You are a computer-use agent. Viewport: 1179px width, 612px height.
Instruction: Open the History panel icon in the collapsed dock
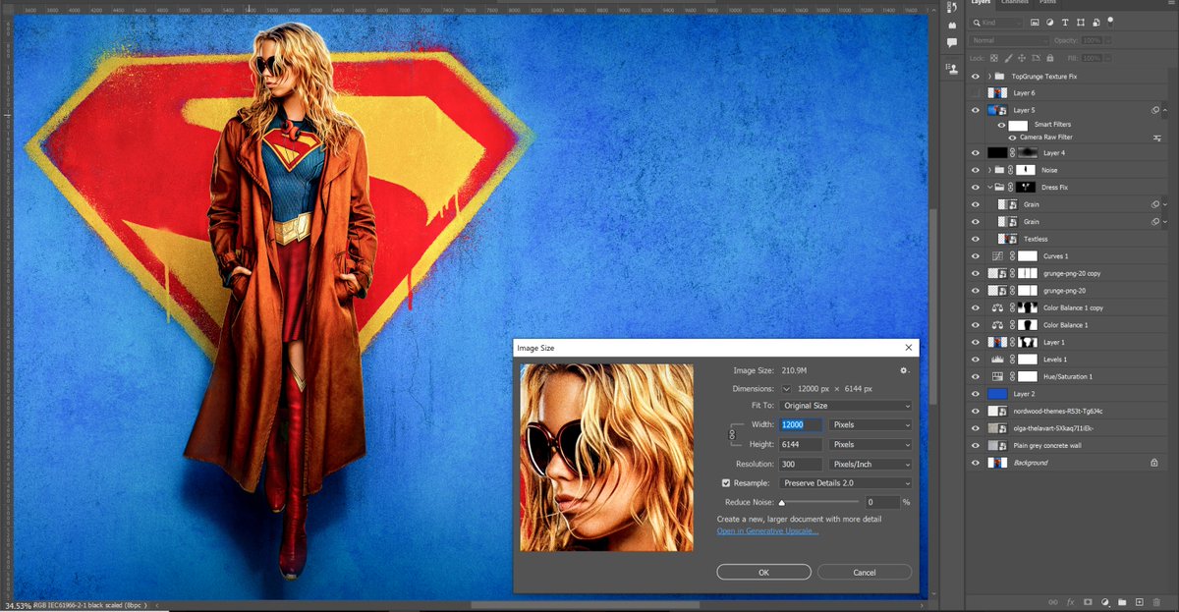pyautogui.click(x=952, y=7)
